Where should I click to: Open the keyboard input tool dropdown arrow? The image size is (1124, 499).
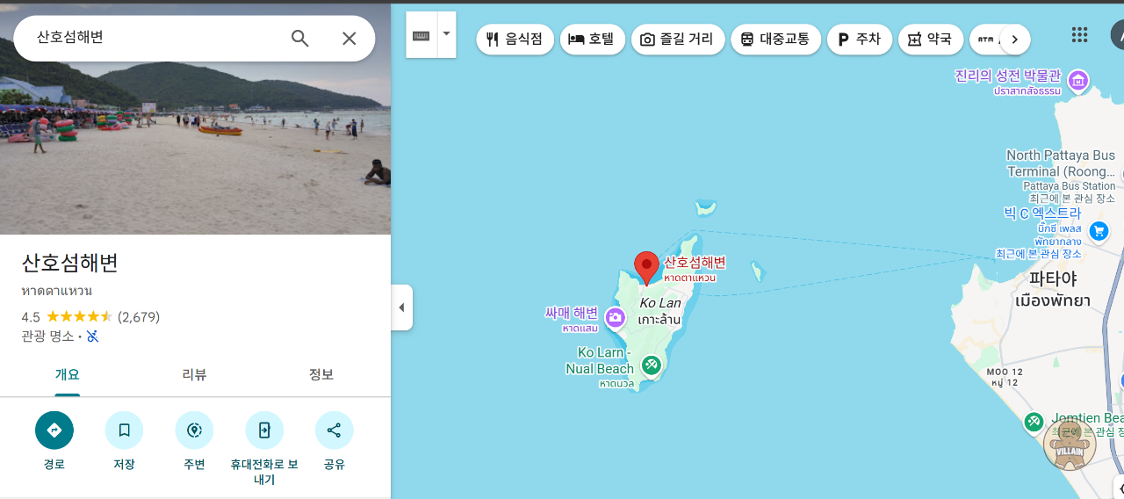(446, 34)
